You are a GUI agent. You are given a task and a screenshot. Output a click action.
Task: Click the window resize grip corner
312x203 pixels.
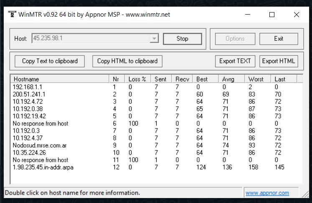click(x=305, y=194)
